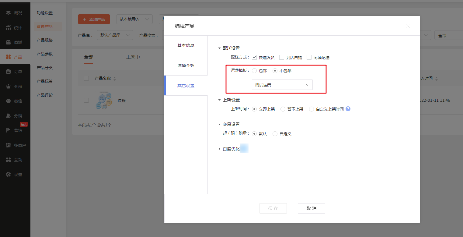
Task: Click the 概况 overview icon in sidebar
Action: coord(8,13)
